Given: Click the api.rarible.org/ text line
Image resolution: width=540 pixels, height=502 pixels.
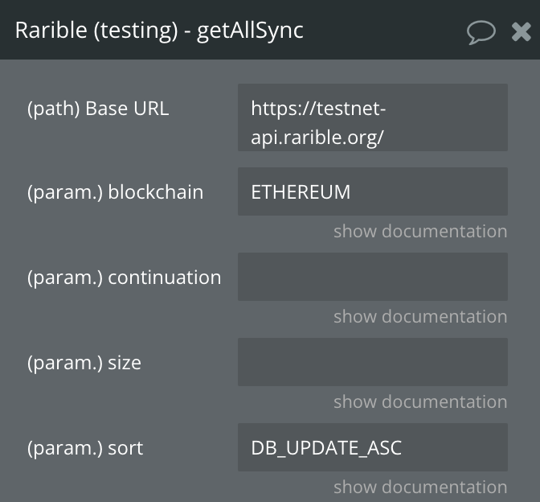Looking at the screenshot, I should click(x=317, y=138).
